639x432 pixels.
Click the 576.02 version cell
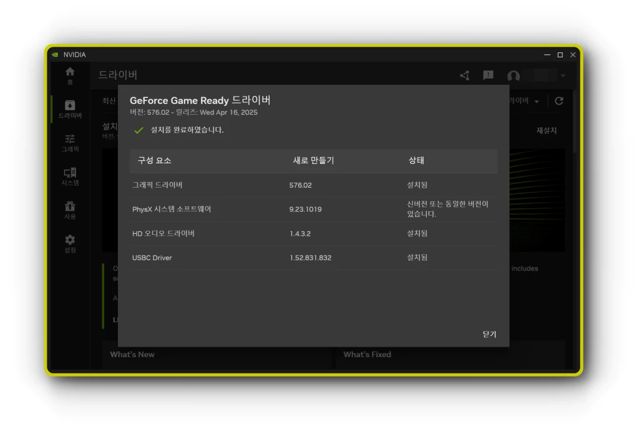point(300,185)
